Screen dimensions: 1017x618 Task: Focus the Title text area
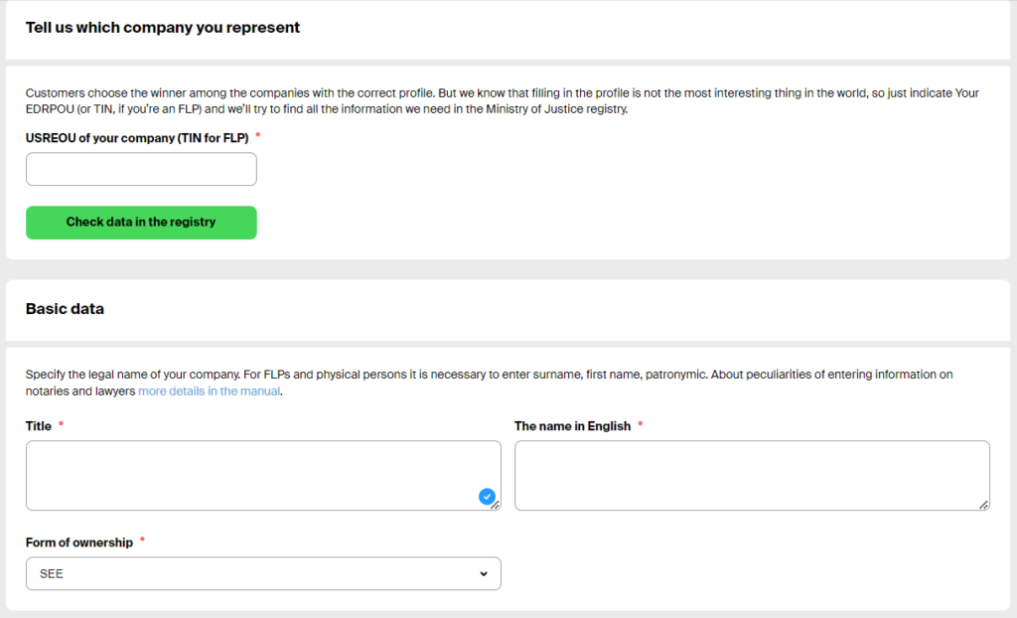pyautogui.click(x=248, y=475)
